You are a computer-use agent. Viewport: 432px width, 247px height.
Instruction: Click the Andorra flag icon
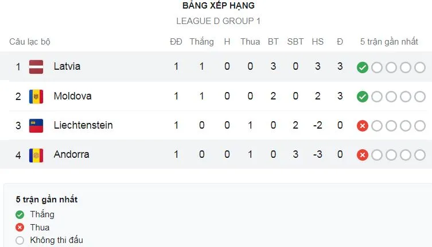coord(36,154)
